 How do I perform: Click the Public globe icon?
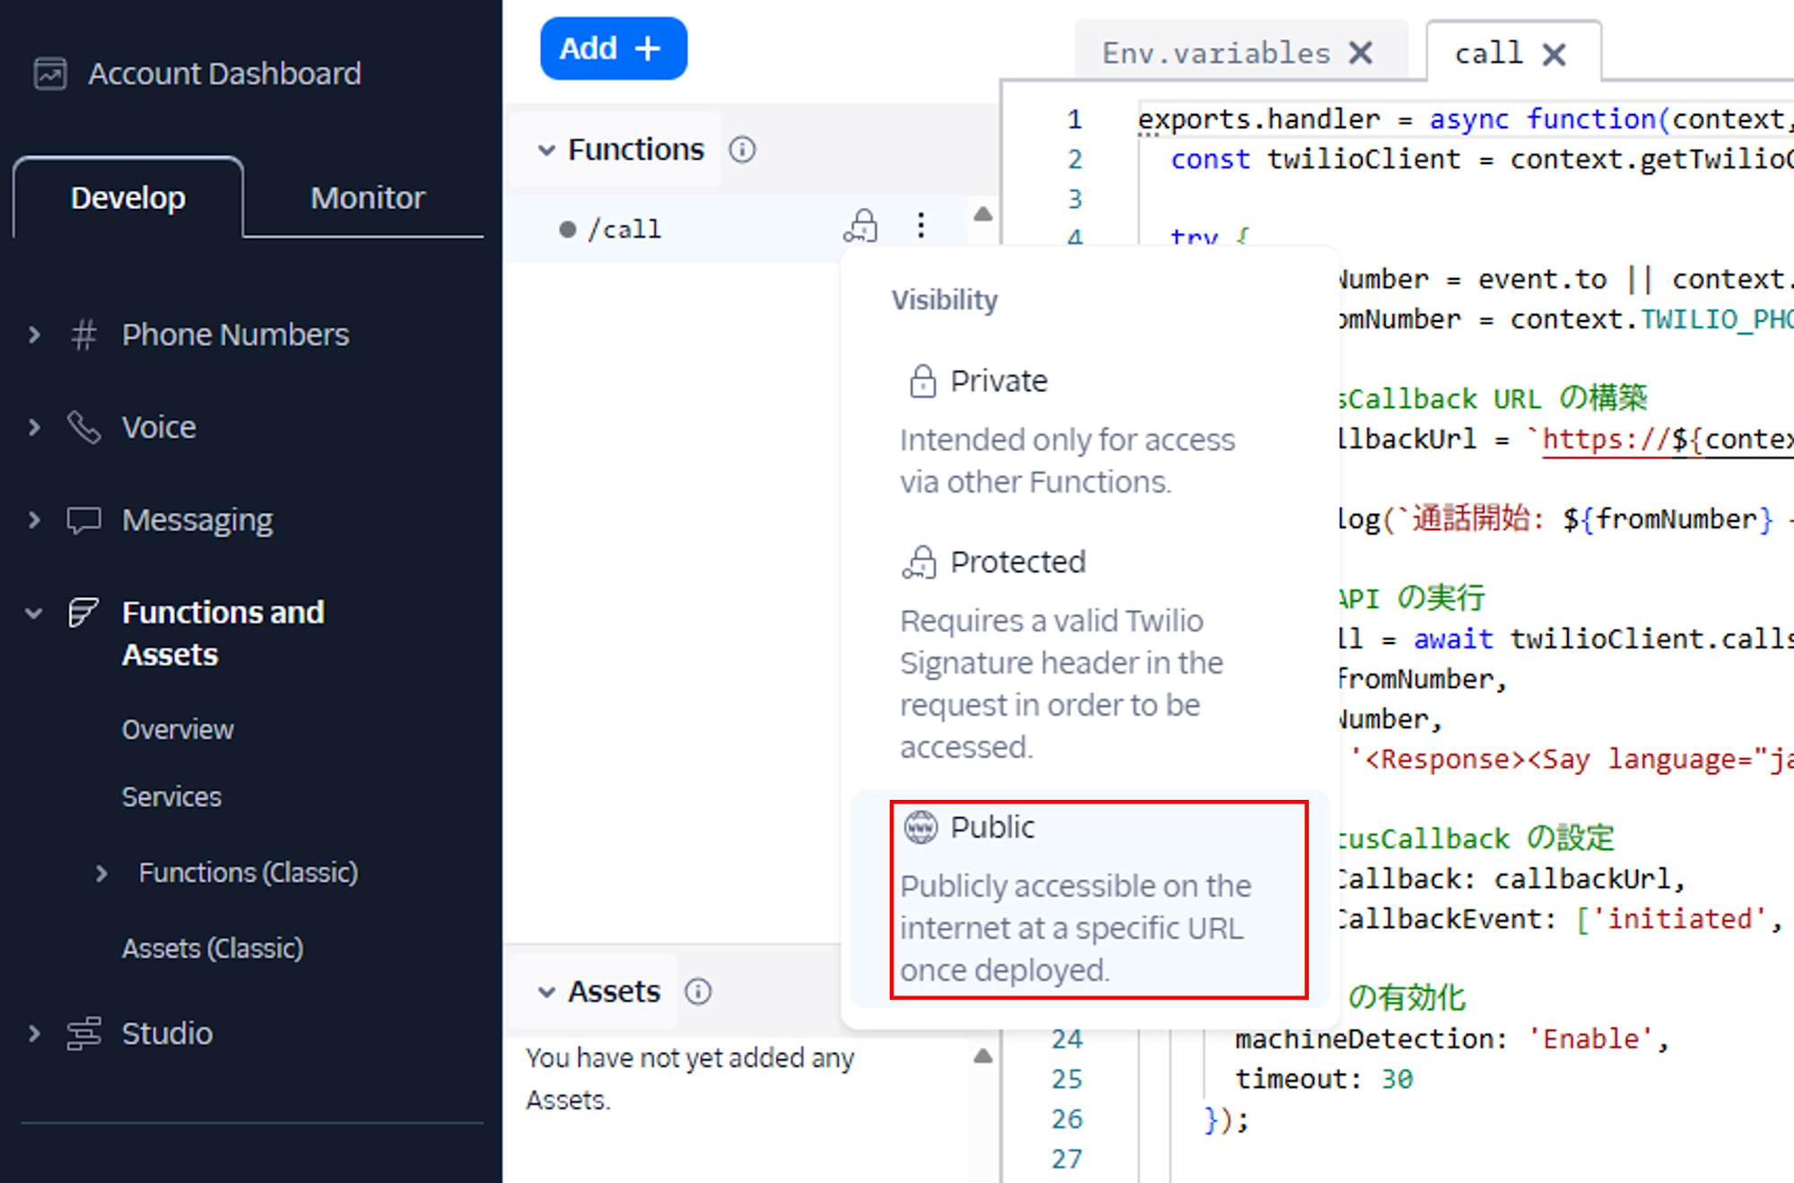click(920, 827)
